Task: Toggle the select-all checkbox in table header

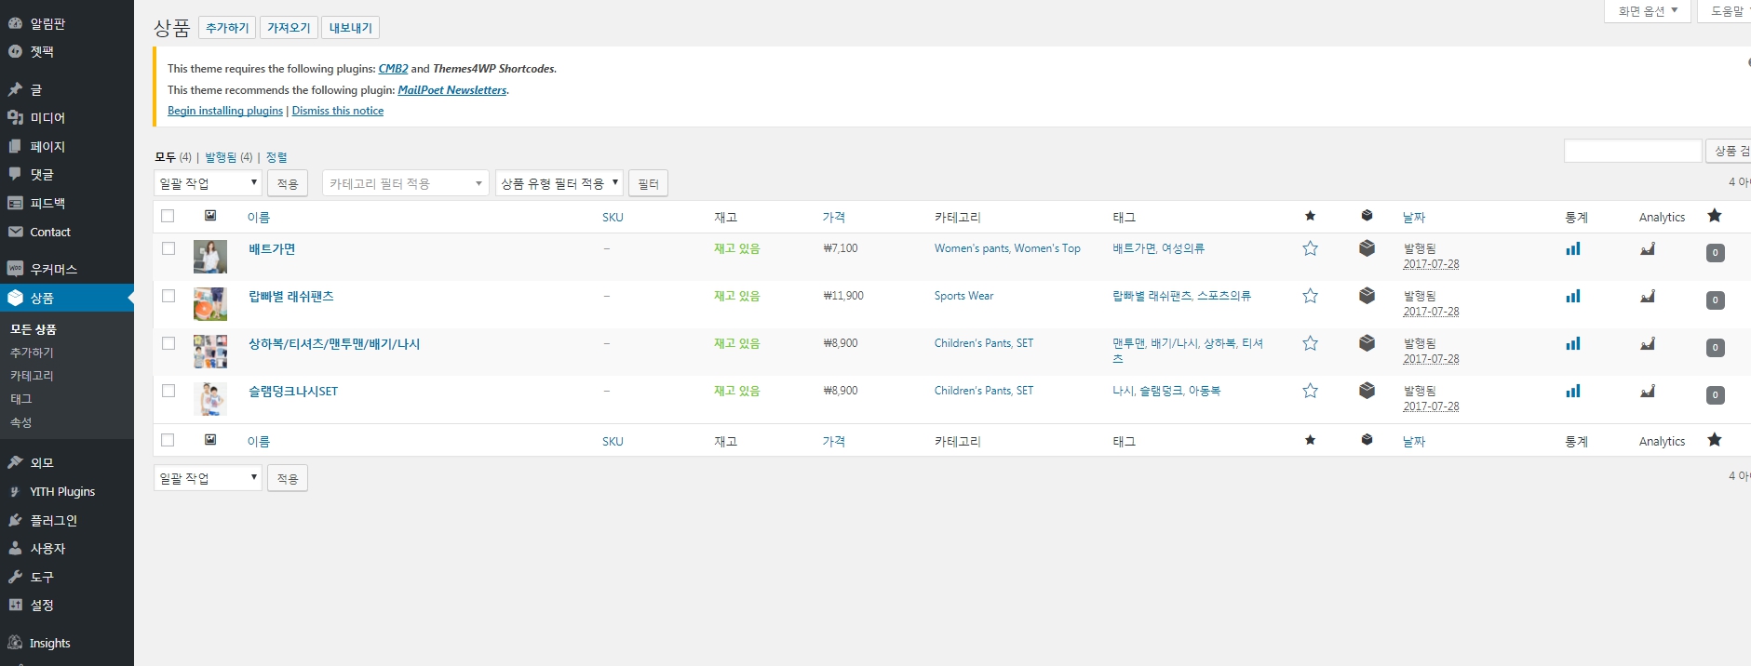Action: coord(168,216)
